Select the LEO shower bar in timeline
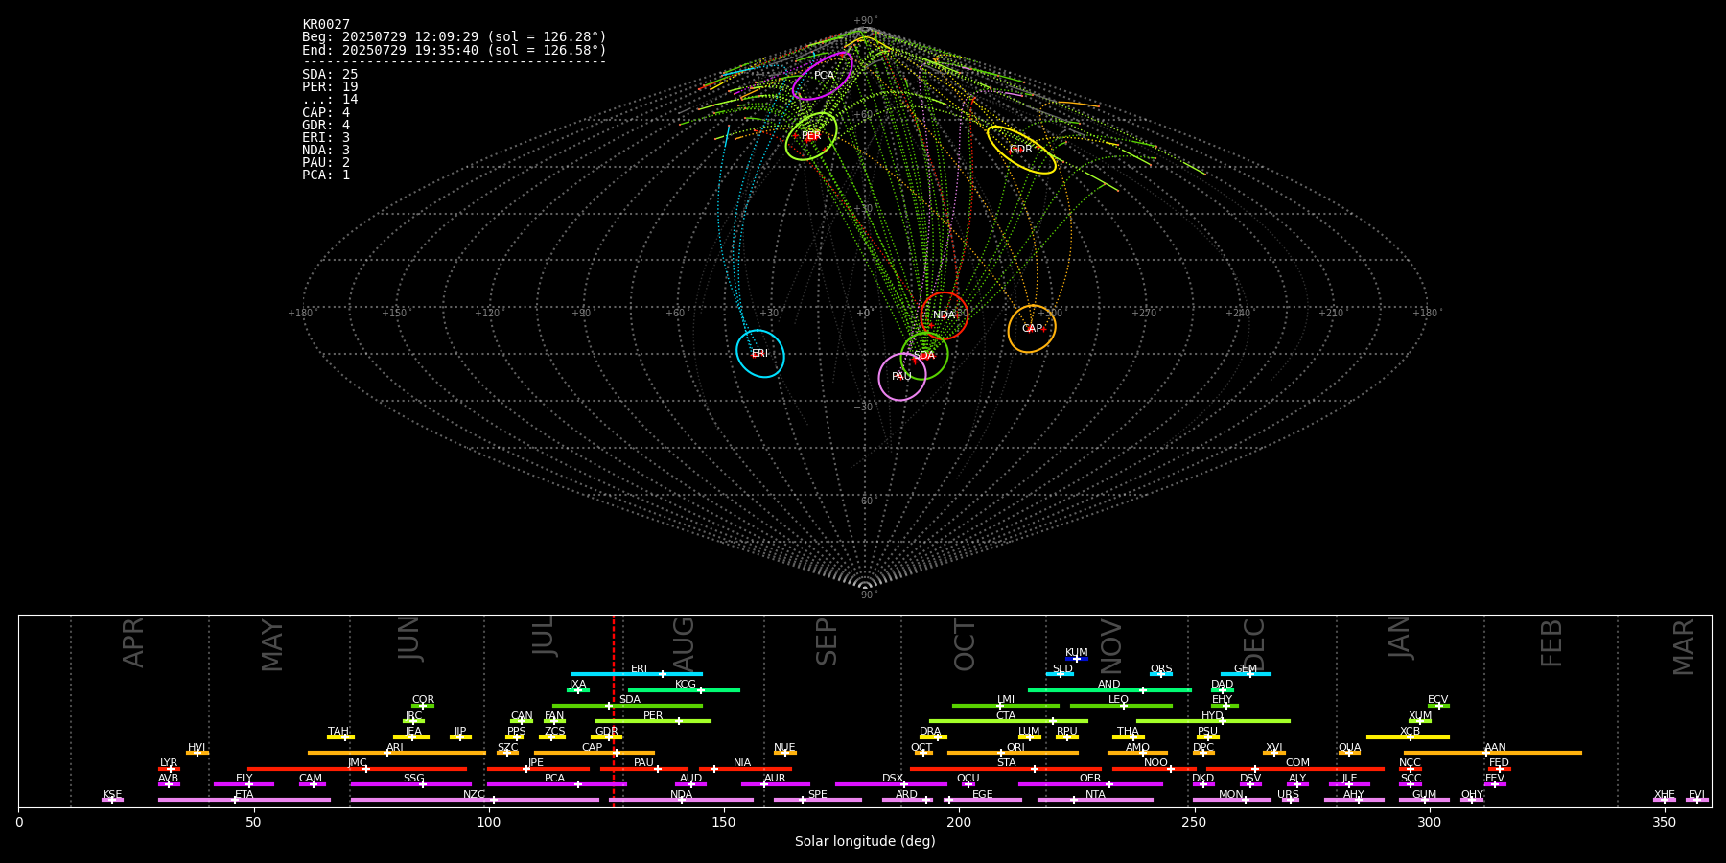Image resolution: width=1726 pixels, height=863 pixels. 1121,706
